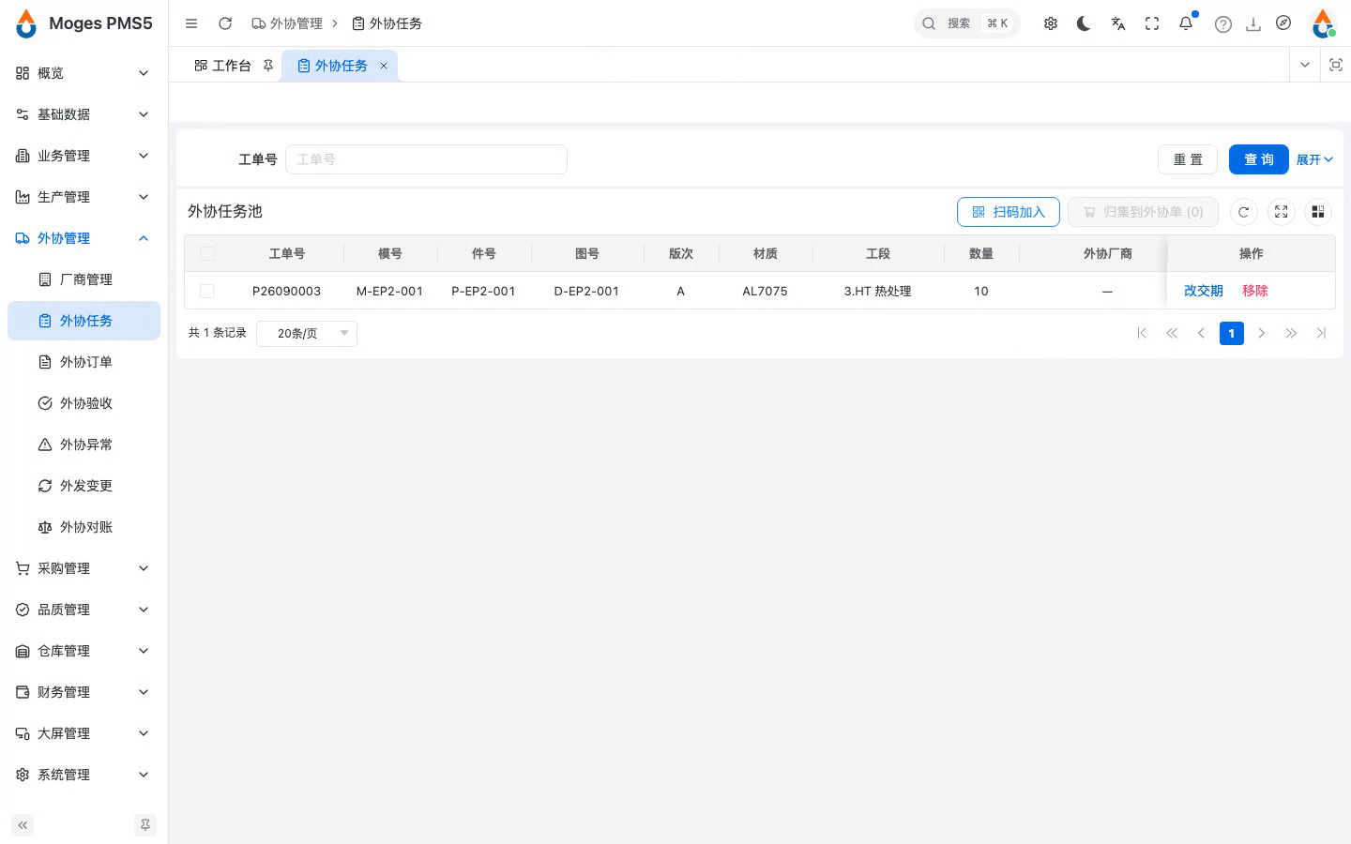Open the language translation icon
This screenshot has height=844, width=1351.
pyautogui.click(x=1118, y=23)
